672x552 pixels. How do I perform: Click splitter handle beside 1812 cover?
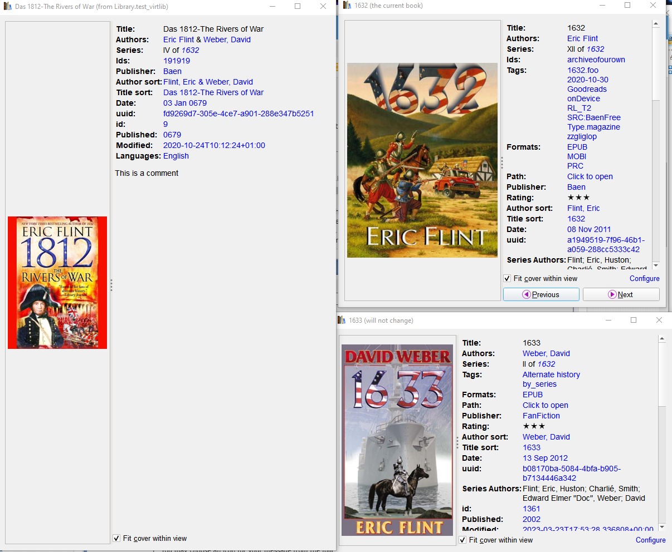[111, 285]
